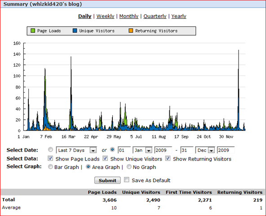Click the start year field showing 2009
The height and width of the screenshot is (216, 266).
pyautogui.click(x=163, y=150)
